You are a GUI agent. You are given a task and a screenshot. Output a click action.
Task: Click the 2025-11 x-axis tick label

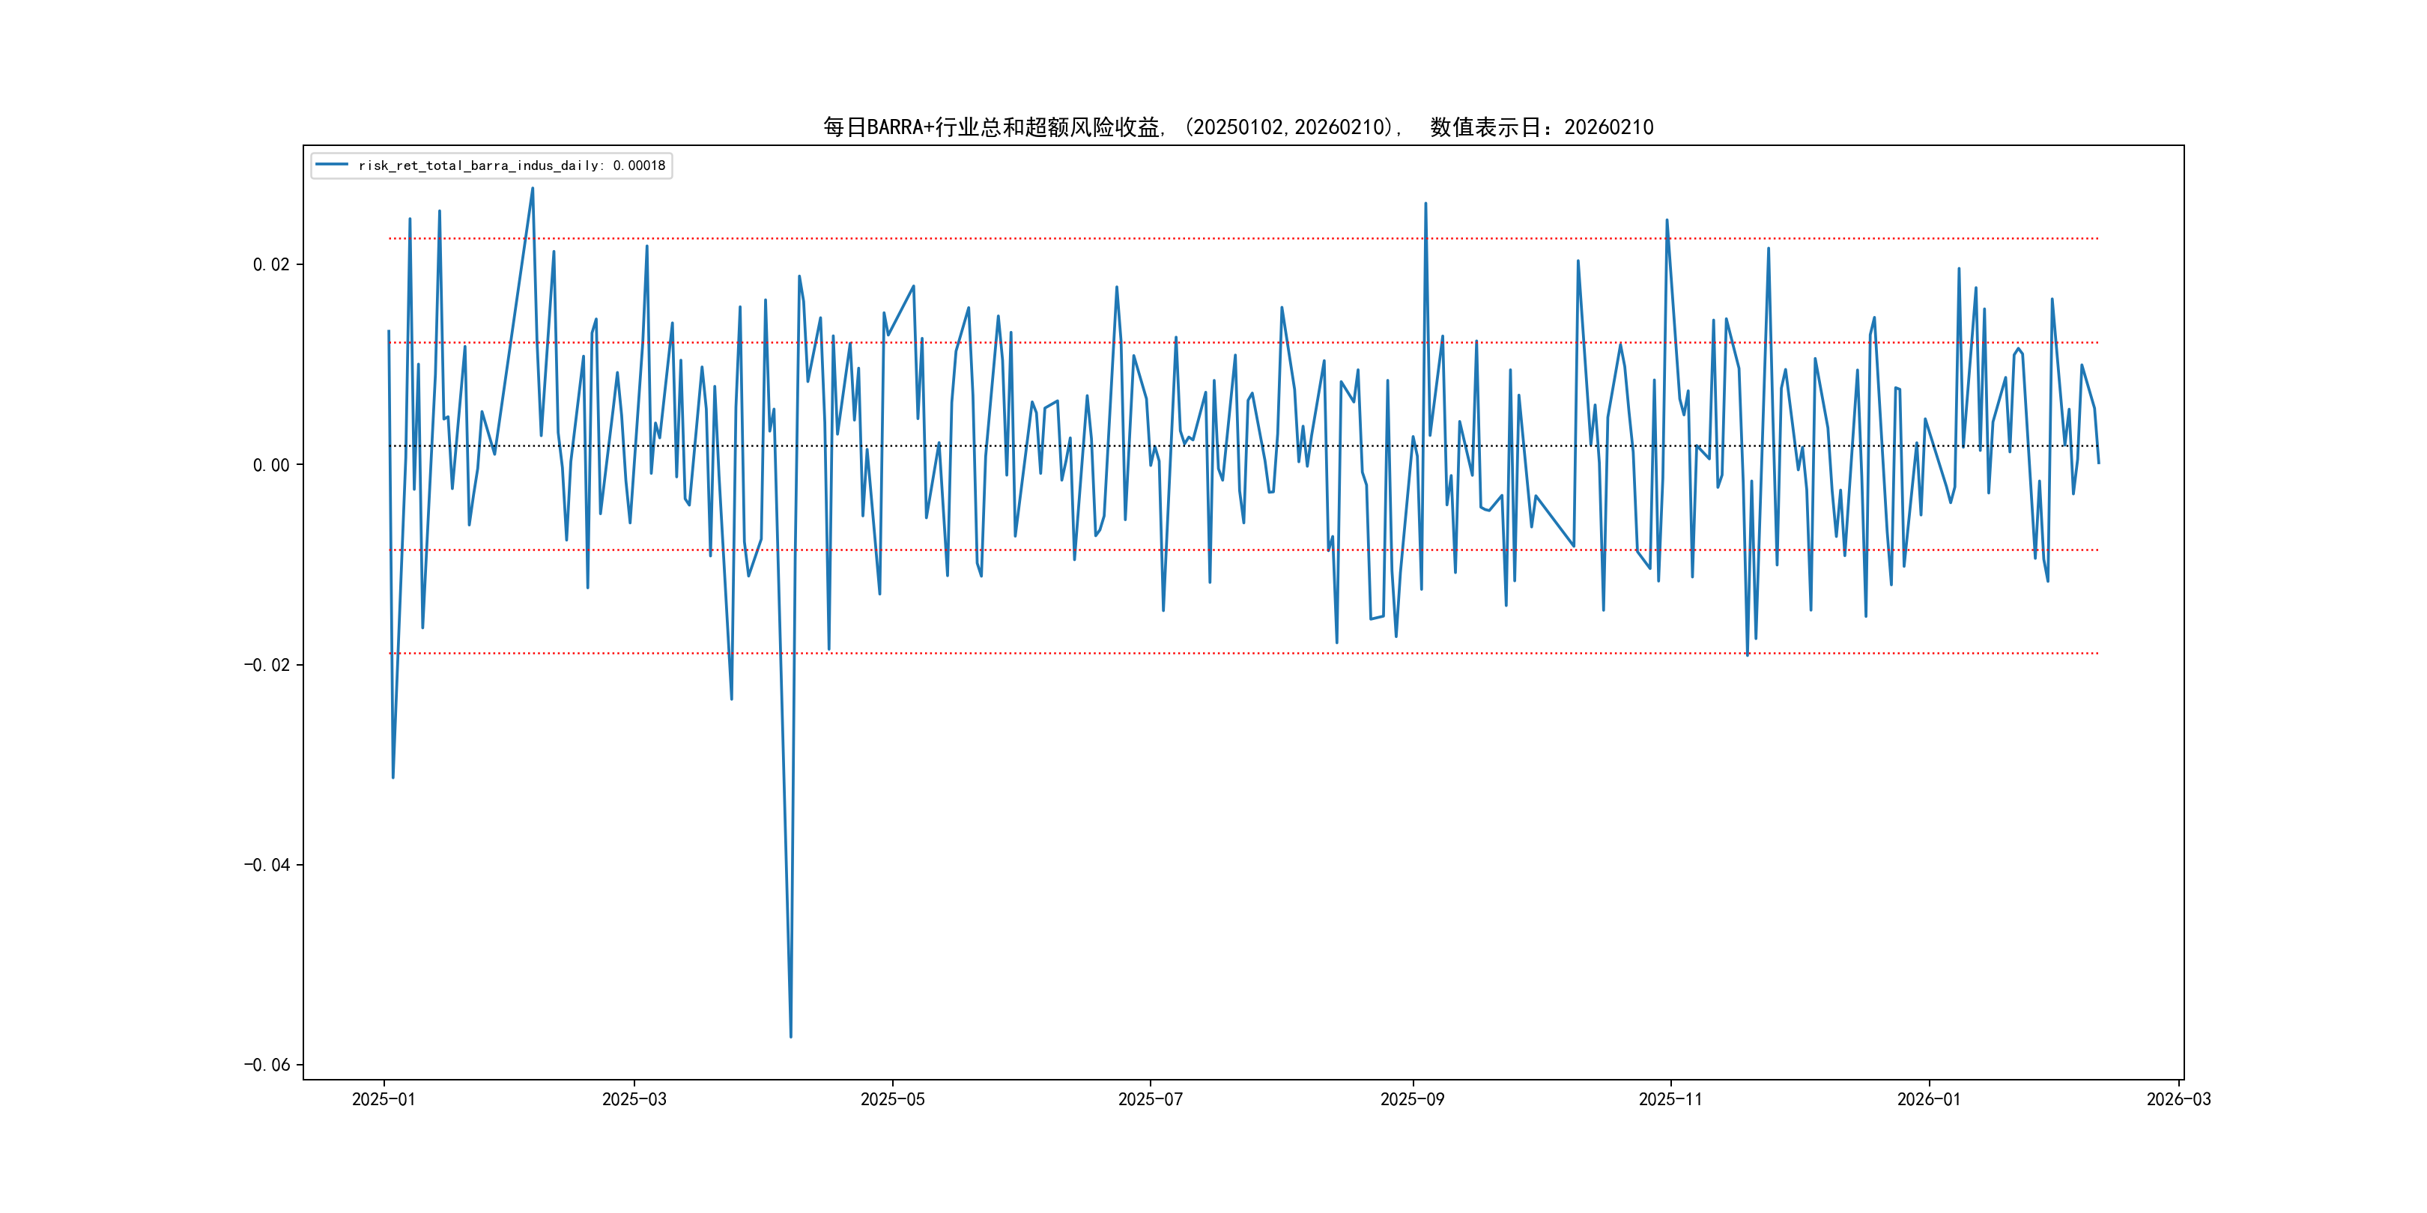click(1670, 1099)
